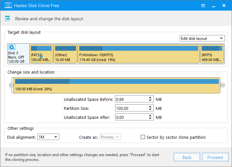Select the F:Windows 10(NTFS) partition
Image resolution: width=232 pixels, height=167 pixels.
[139, 54]
